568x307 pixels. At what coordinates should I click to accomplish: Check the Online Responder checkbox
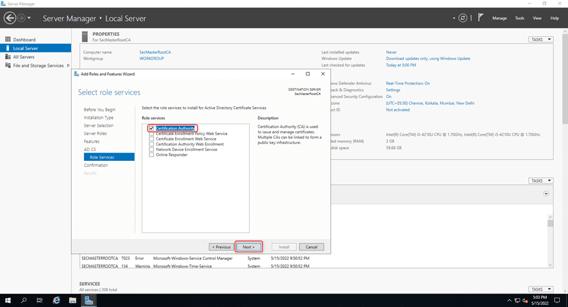(151, 154)
